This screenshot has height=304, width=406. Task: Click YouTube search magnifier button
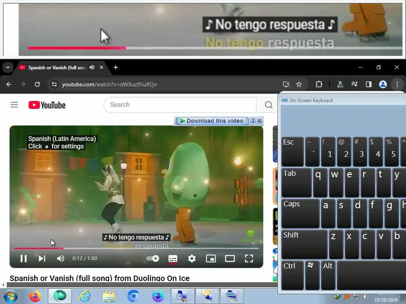[x=268, y=104]
